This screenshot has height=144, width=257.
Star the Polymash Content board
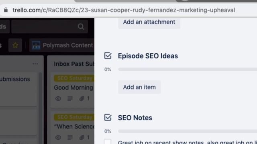point(15,45)
